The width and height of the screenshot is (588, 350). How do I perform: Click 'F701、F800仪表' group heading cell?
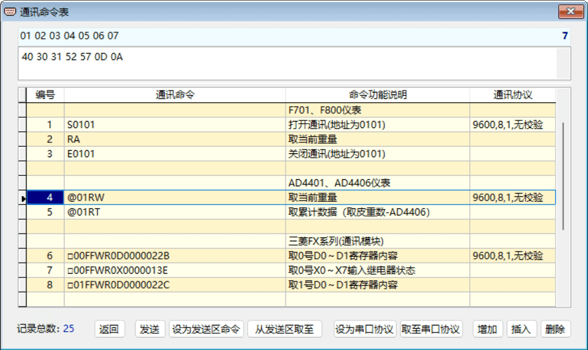point(377,111)
